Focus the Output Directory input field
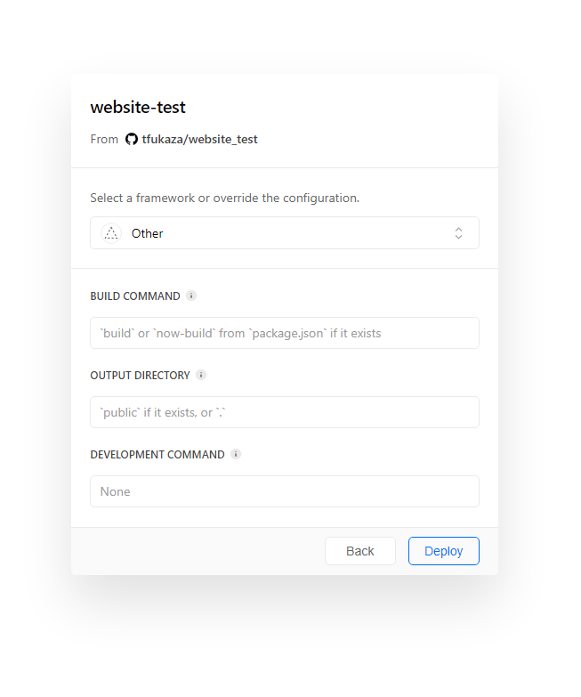Screen dimensions: 581x697 [284, 412]
